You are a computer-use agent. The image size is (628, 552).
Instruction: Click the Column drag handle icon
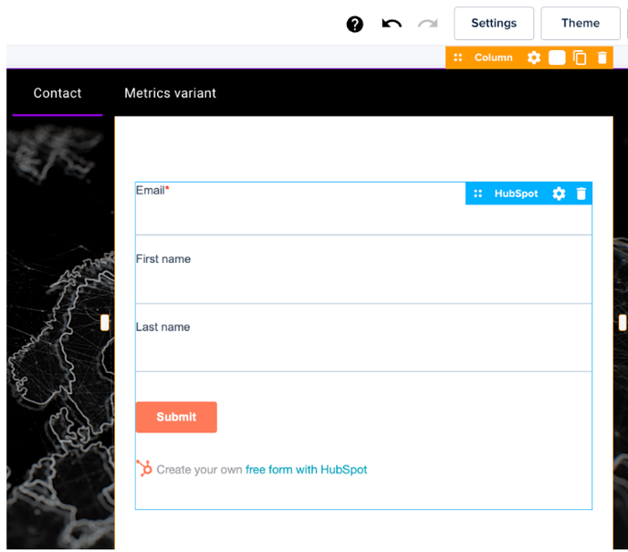458,57
